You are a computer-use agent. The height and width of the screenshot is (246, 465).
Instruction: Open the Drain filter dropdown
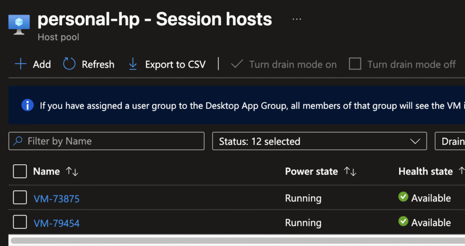[x=450, y=141]
